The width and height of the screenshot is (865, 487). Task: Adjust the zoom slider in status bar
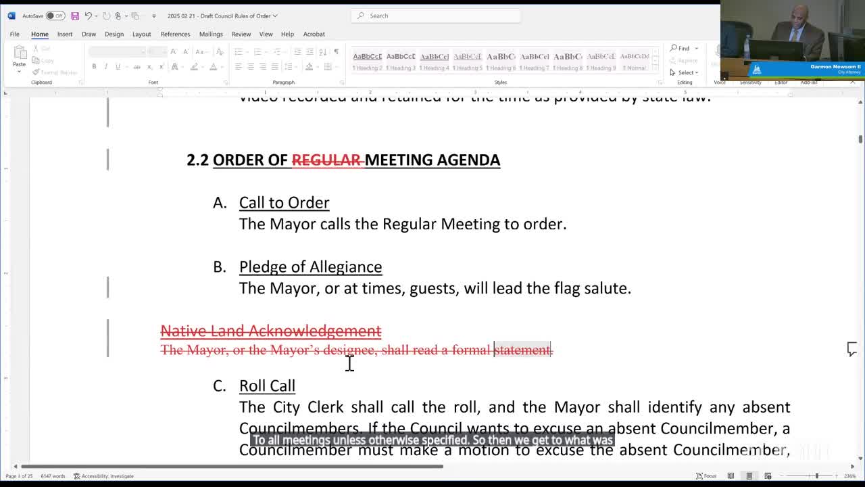point(816,476)
